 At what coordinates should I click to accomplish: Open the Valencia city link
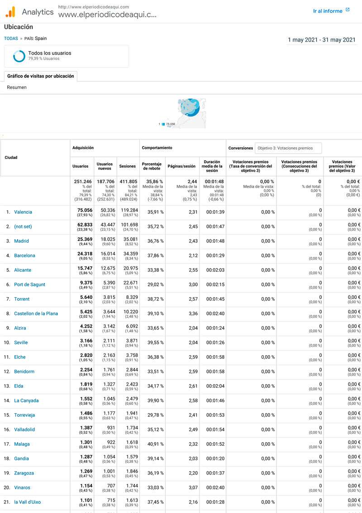pos(23,212)
